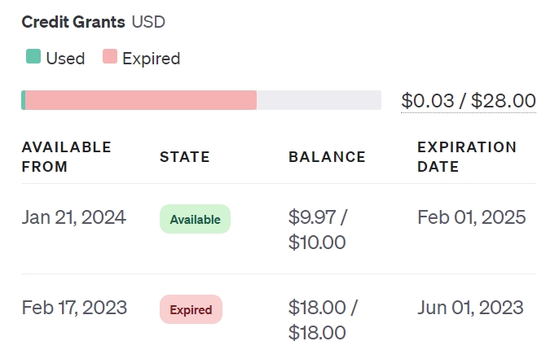The height and width of the screenshot is (350, 559).
Task: Click the Used legend label text
Action: (x=65, y=58)
